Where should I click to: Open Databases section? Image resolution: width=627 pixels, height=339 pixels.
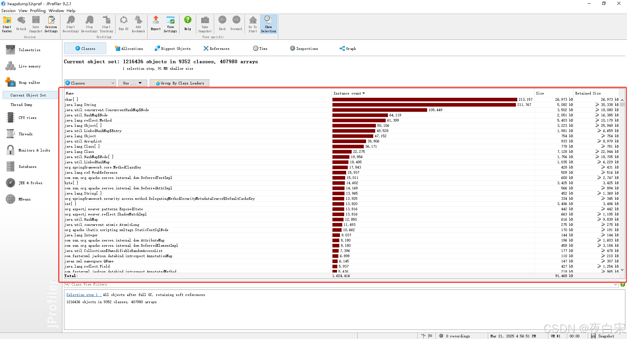tap(27, 167)
